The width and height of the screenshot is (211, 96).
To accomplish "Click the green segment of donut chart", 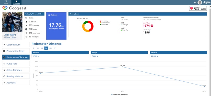I will point(85,22).
